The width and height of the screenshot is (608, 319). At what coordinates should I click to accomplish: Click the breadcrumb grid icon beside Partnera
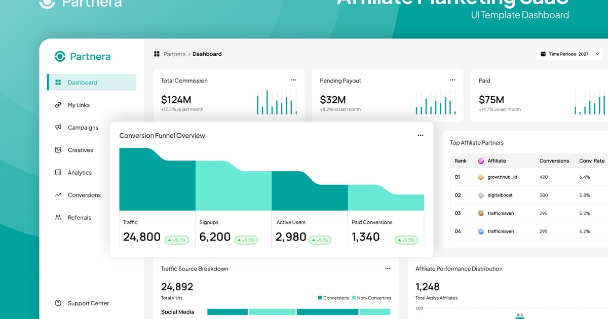[x=157, y=54]
